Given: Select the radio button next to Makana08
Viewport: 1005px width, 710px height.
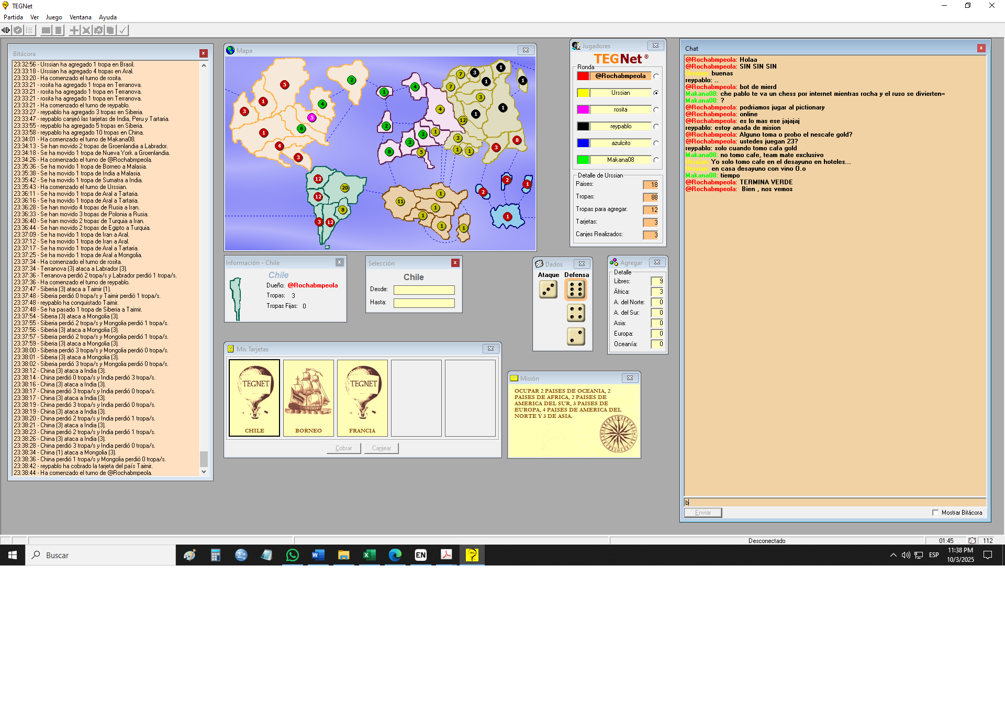Looking at the screenshot, I should coord(656,160).
